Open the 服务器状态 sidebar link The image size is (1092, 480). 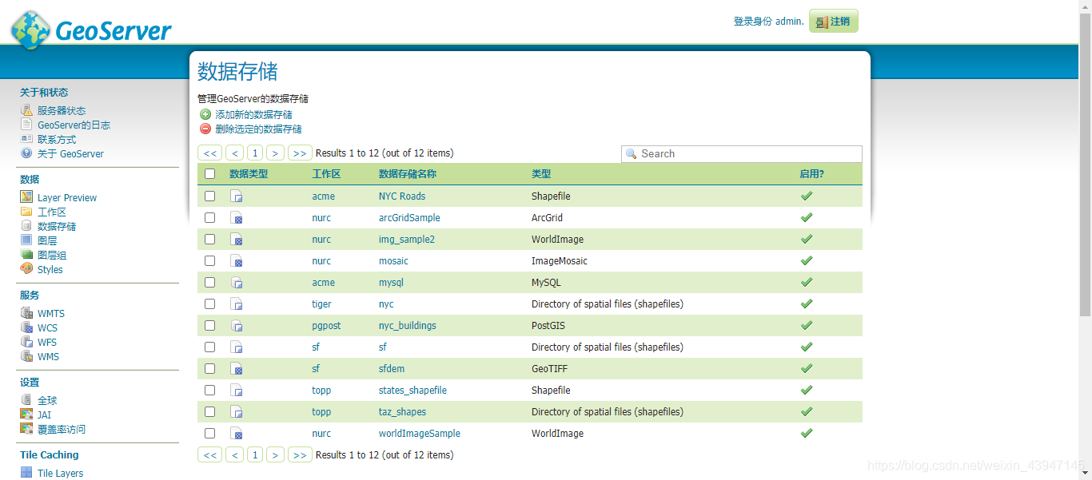(62, 111)
